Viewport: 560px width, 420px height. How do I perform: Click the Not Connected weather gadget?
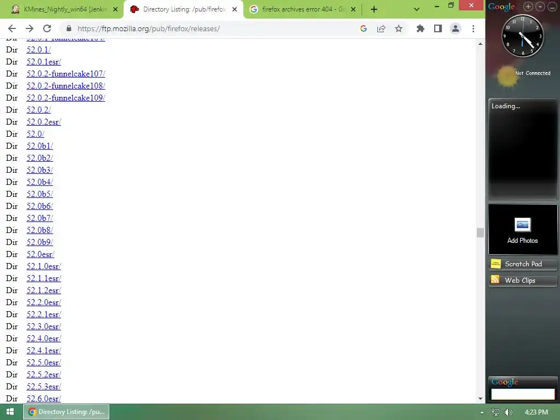524,75
